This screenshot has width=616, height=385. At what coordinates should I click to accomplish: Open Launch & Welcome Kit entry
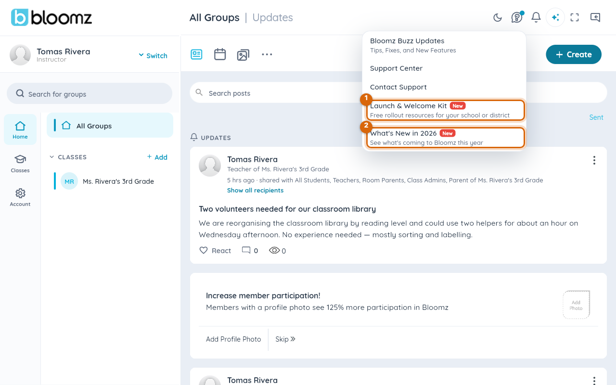click(x=446, y=110)
